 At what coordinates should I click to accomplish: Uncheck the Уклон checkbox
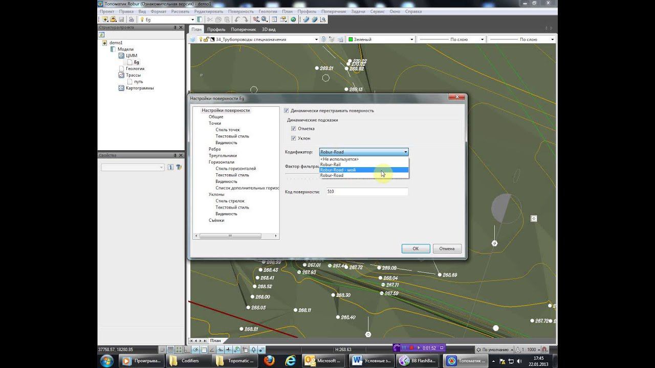(294, 138)
